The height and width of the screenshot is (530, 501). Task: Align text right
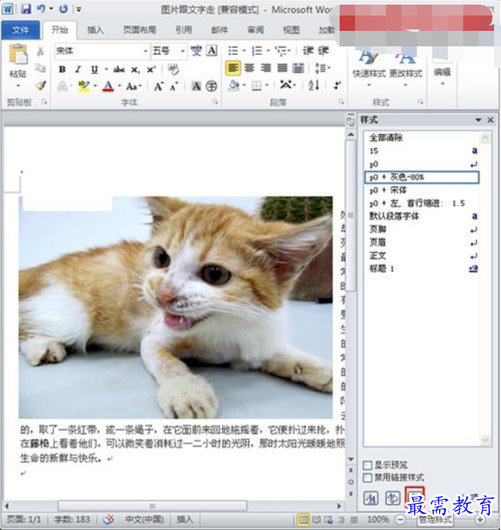[x=266, y=68]
